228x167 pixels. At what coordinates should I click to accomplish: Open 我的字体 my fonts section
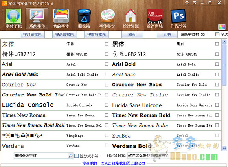tap(61, 18)
